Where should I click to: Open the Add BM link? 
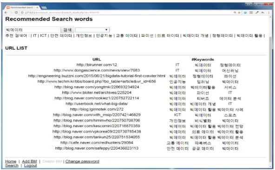(x=29, y=161)
